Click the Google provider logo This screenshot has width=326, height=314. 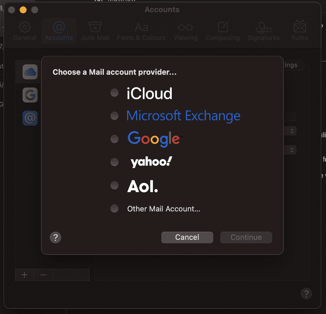pos(155,139)
